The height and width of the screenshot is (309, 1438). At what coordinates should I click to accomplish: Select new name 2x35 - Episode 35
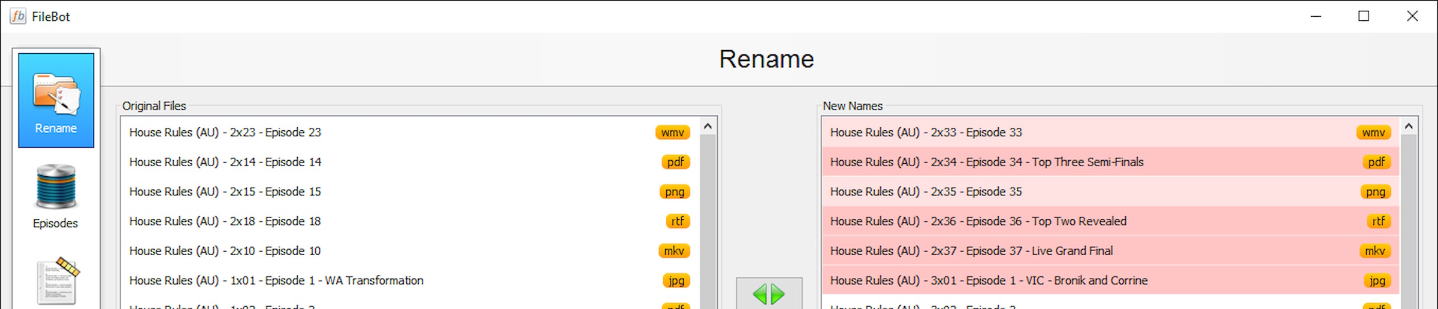(x=1111, y=191)
